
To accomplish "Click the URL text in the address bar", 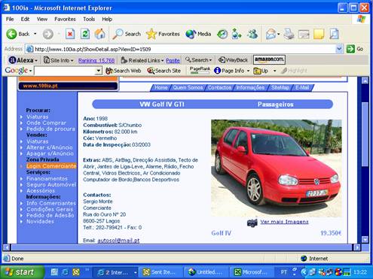I will [93, 49].
